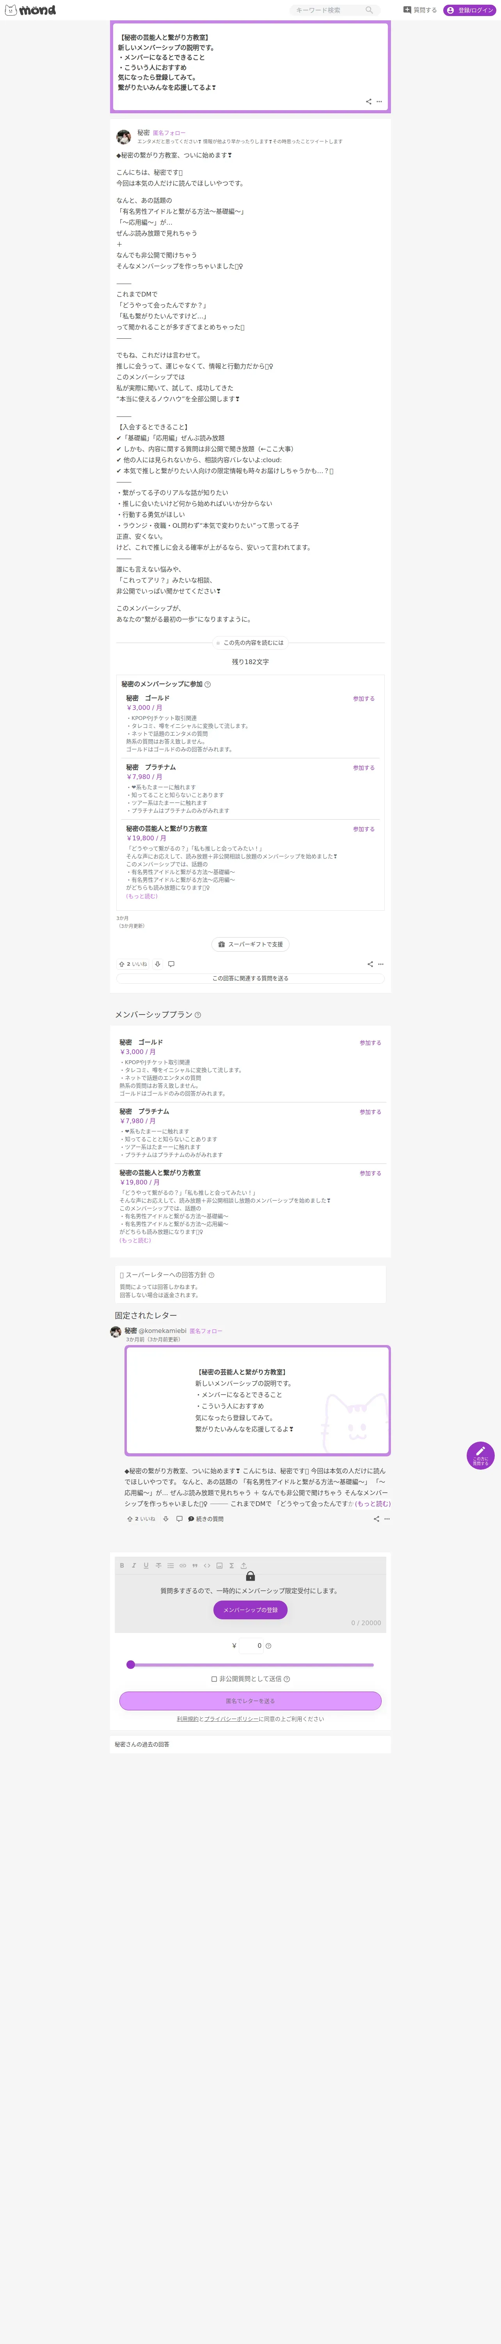Insert a link from the editor toolbar
The width and height of the screenshot is (501, 2344).
[183, 1566]
